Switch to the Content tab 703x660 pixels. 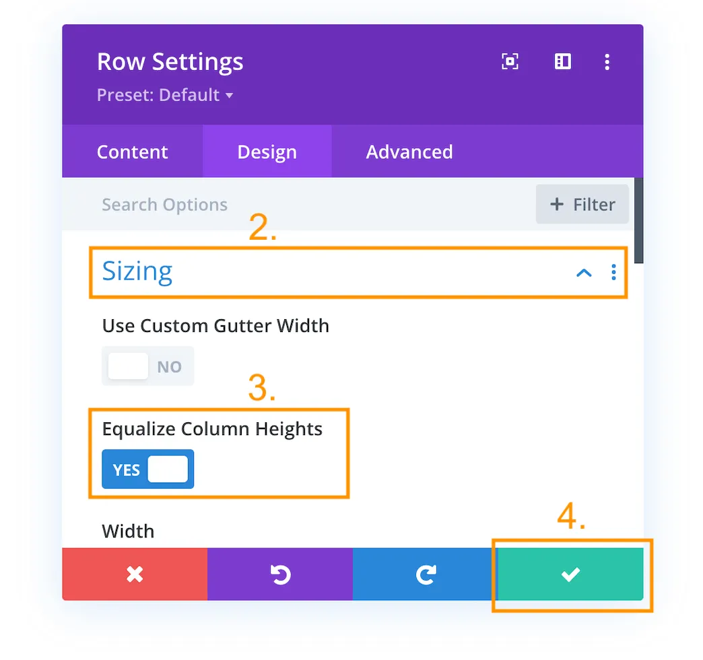[132, 152]
